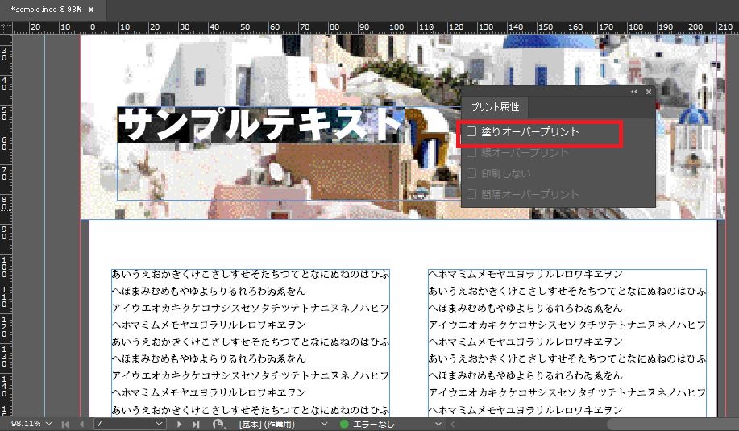Image resolution: width=739 pixels, height=431 pixels.
Task: Open the zoom level dropdown at 98.11%
Action: point(49,424)
